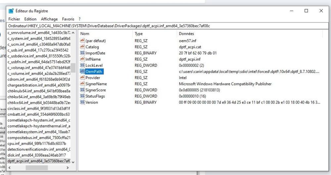Viewport: 331px width, 175px height.
Task: Select the StatusFlags DWORD value icon
Action: (82, 96)
